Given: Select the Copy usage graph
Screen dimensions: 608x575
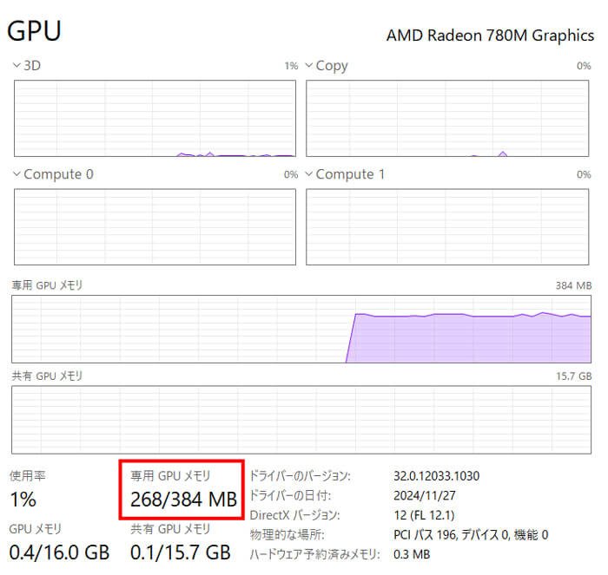Looking at the screenshot, I should click(448, 119).
